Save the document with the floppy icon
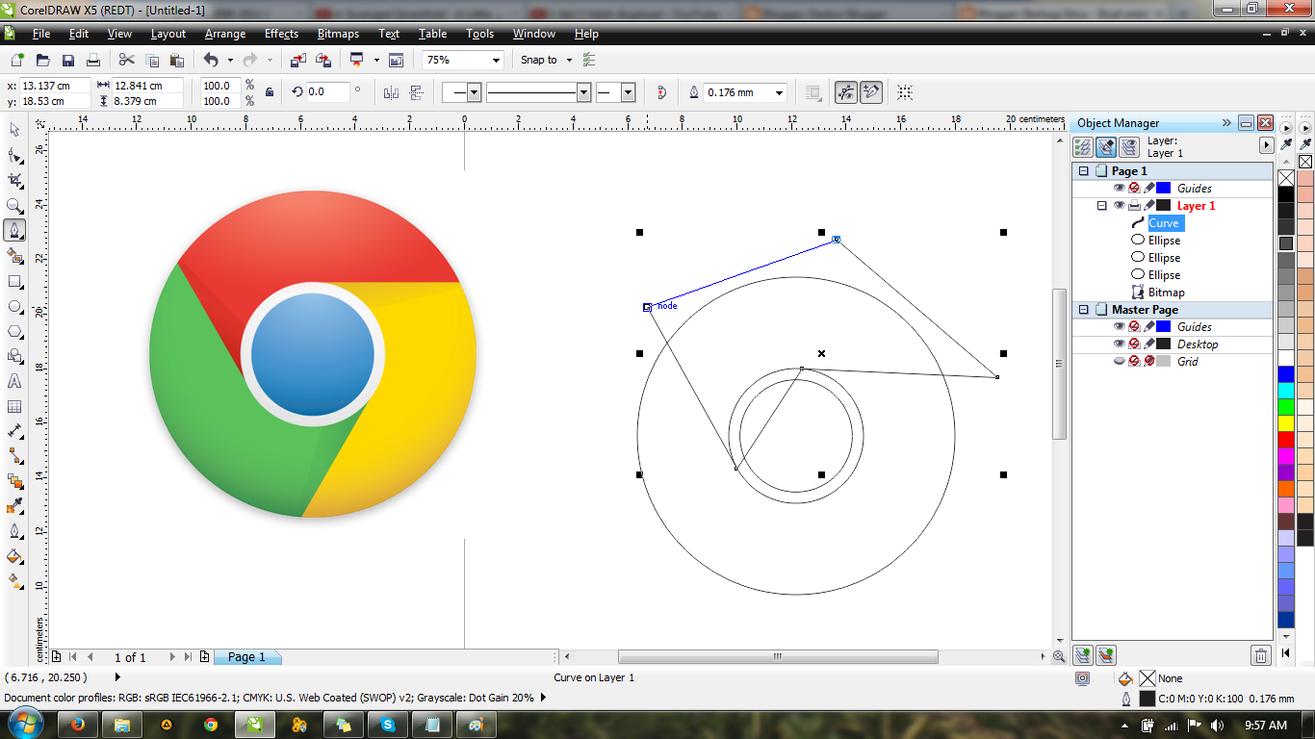 [x=68, y=60]
